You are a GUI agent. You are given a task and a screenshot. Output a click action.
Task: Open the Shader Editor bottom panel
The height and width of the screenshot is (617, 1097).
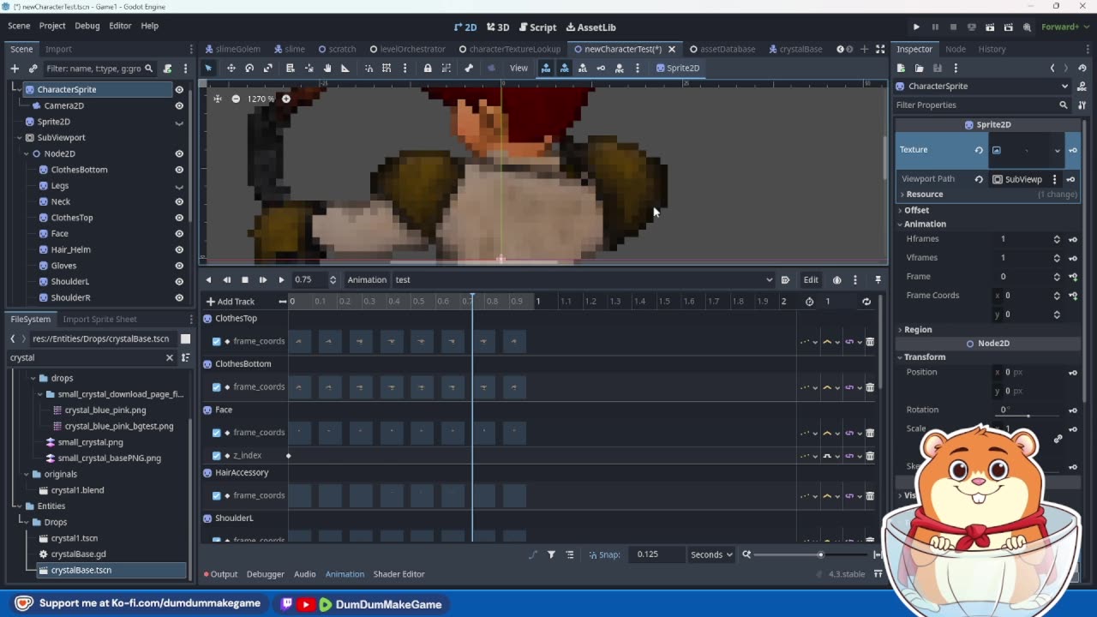point(399,574)
